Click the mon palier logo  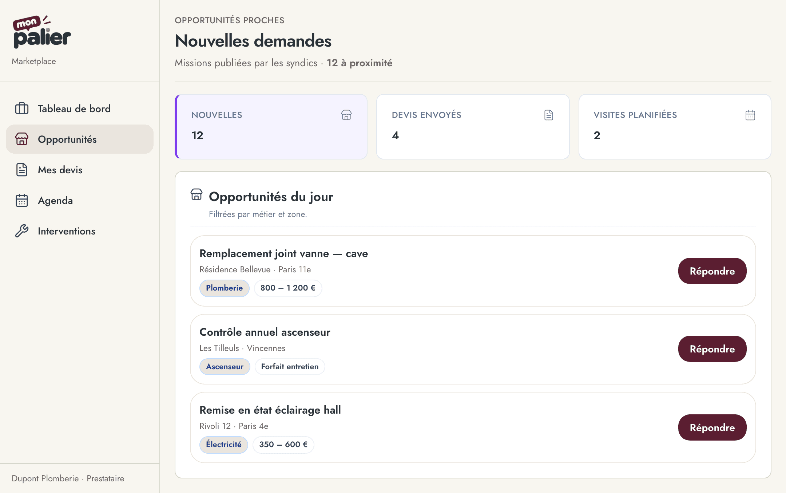(42, 32)
